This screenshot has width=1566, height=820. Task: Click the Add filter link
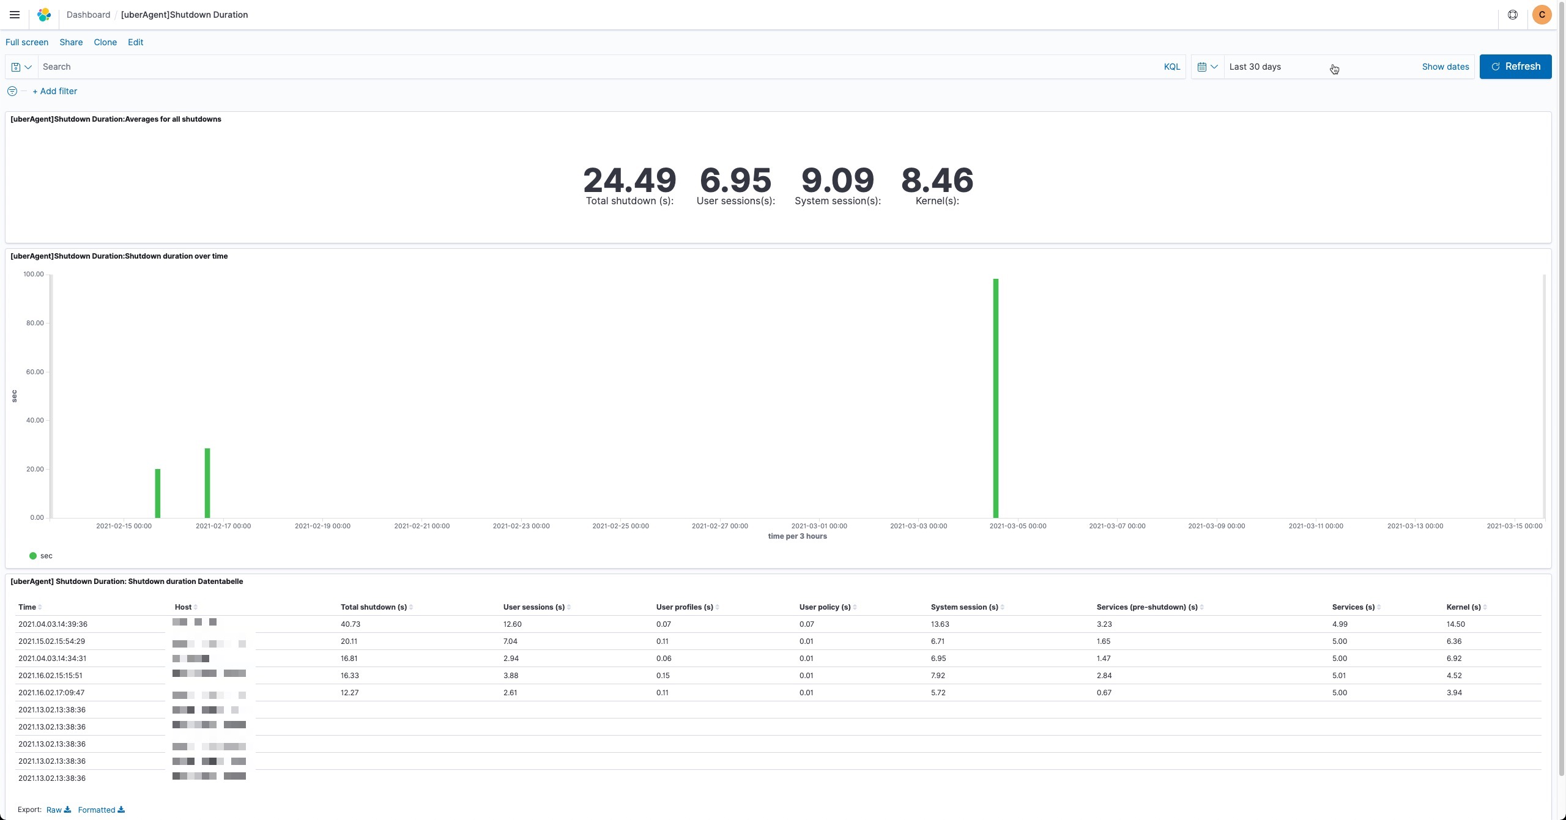[54, 91]
